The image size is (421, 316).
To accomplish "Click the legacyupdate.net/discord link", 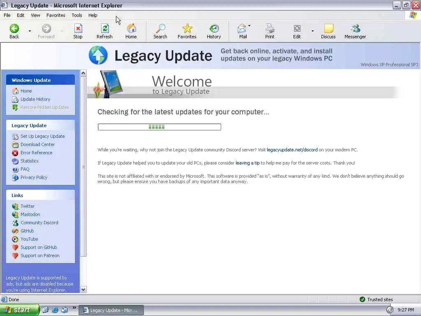I will click(292, 150).
